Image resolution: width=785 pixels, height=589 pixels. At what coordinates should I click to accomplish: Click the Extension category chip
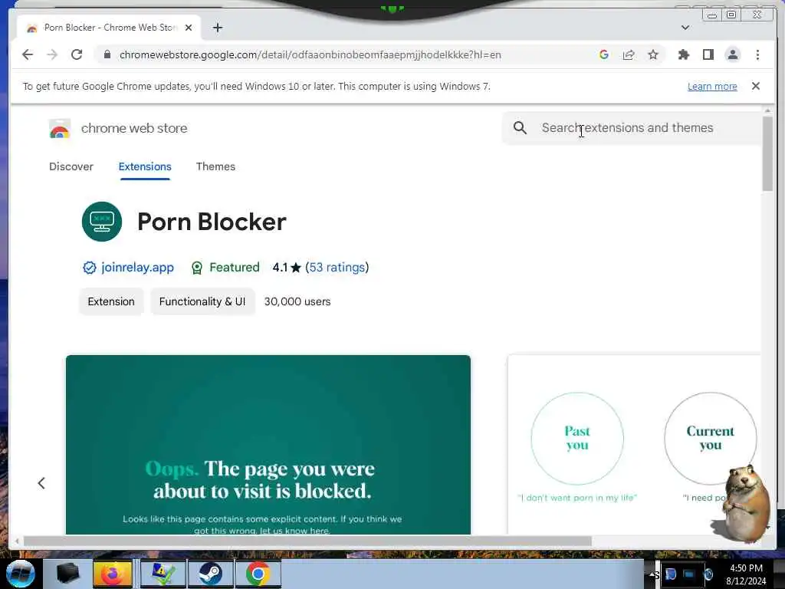(x=111, y=301)
